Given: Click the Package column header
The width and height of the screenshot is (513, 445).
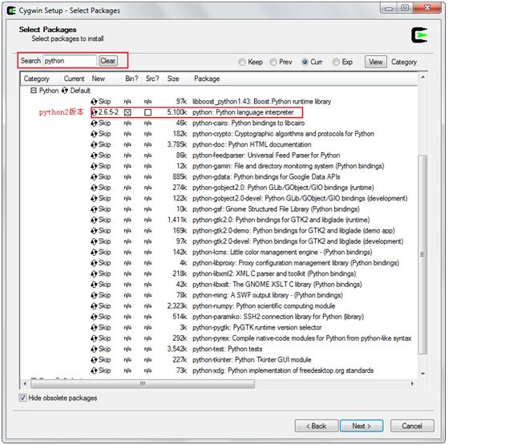Looking at the screenshot, I should coord(207,79).
